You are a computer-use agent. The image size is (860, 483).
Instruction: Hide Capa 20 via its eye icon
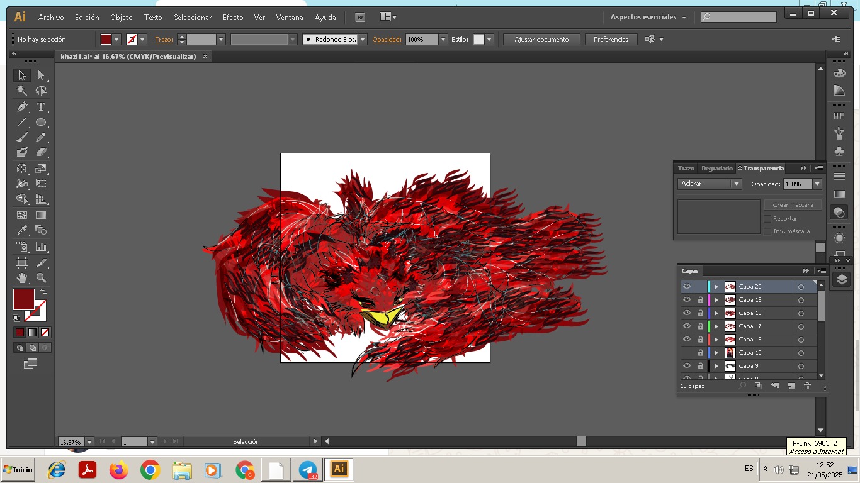pos(687,287)
